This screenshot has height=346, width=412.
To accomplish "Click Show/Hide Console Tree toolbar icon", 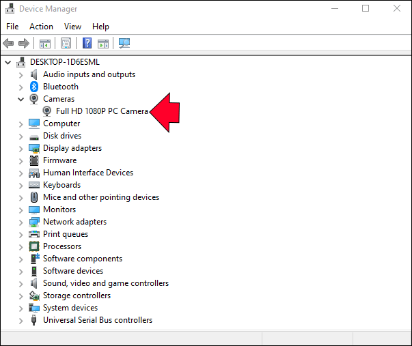I will click(x=45, y=43).
